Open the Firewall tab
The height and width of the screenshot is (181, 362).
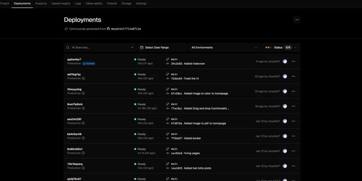point(112,4)
